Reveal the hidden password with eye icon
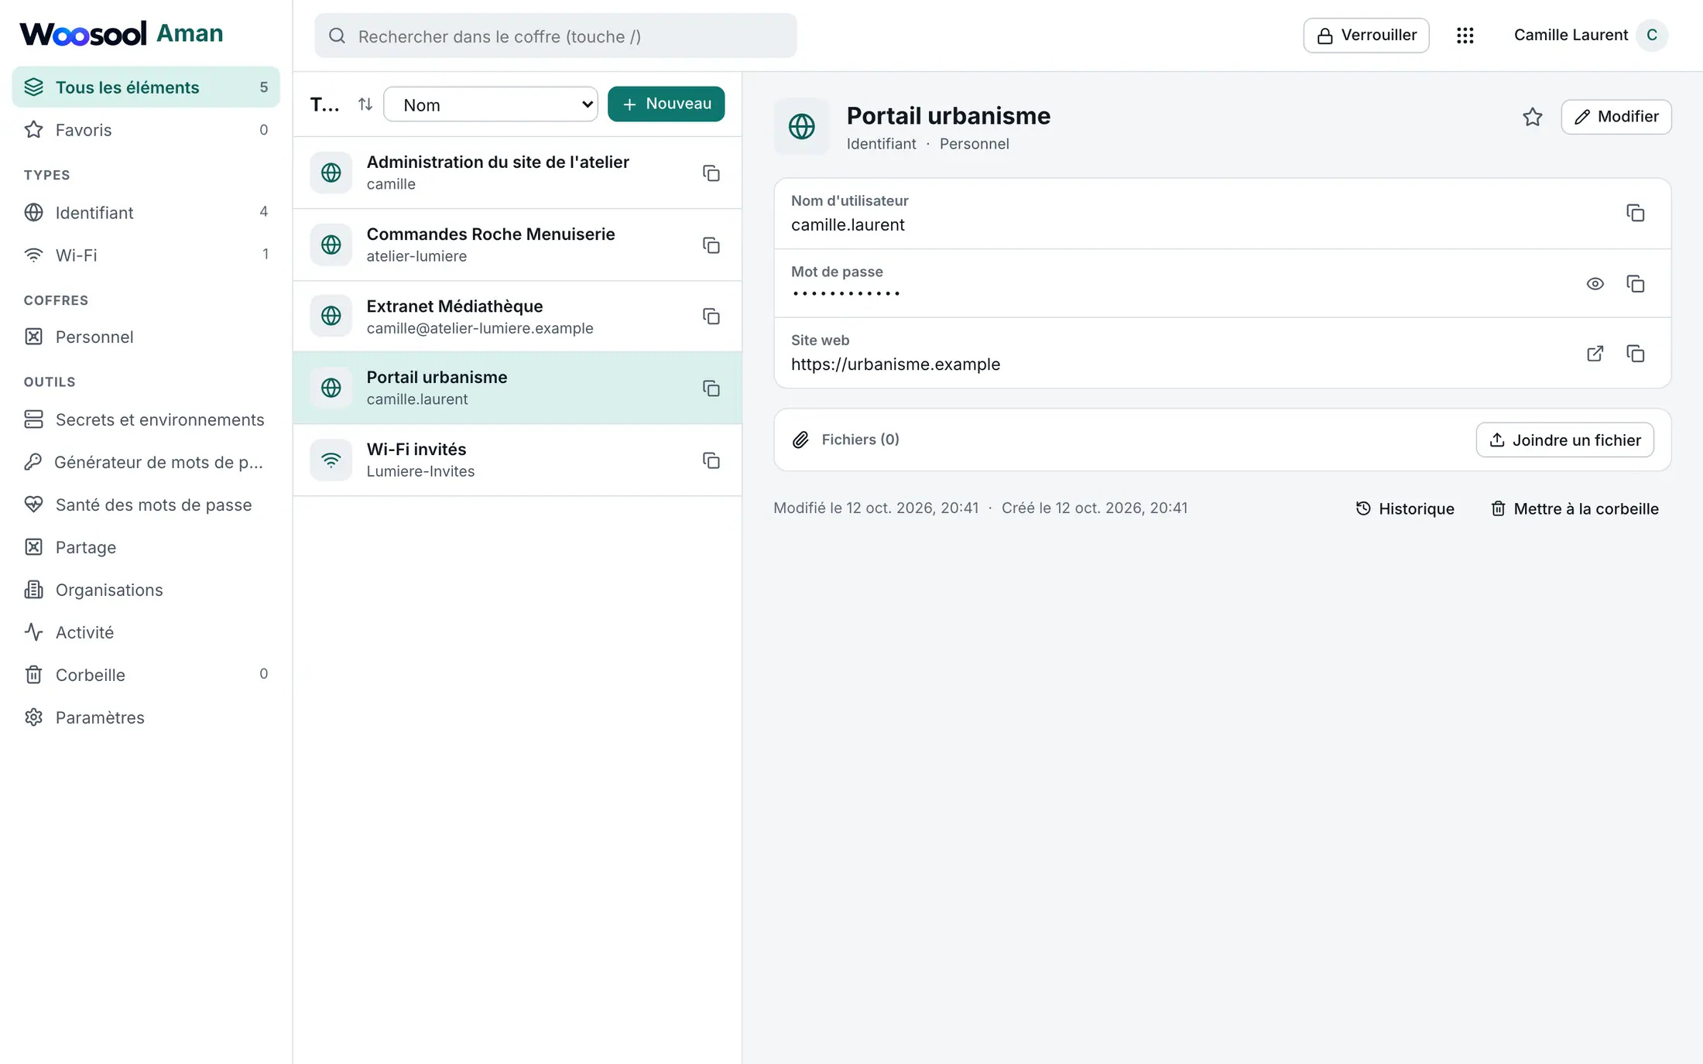 (x=1595, y=284)
